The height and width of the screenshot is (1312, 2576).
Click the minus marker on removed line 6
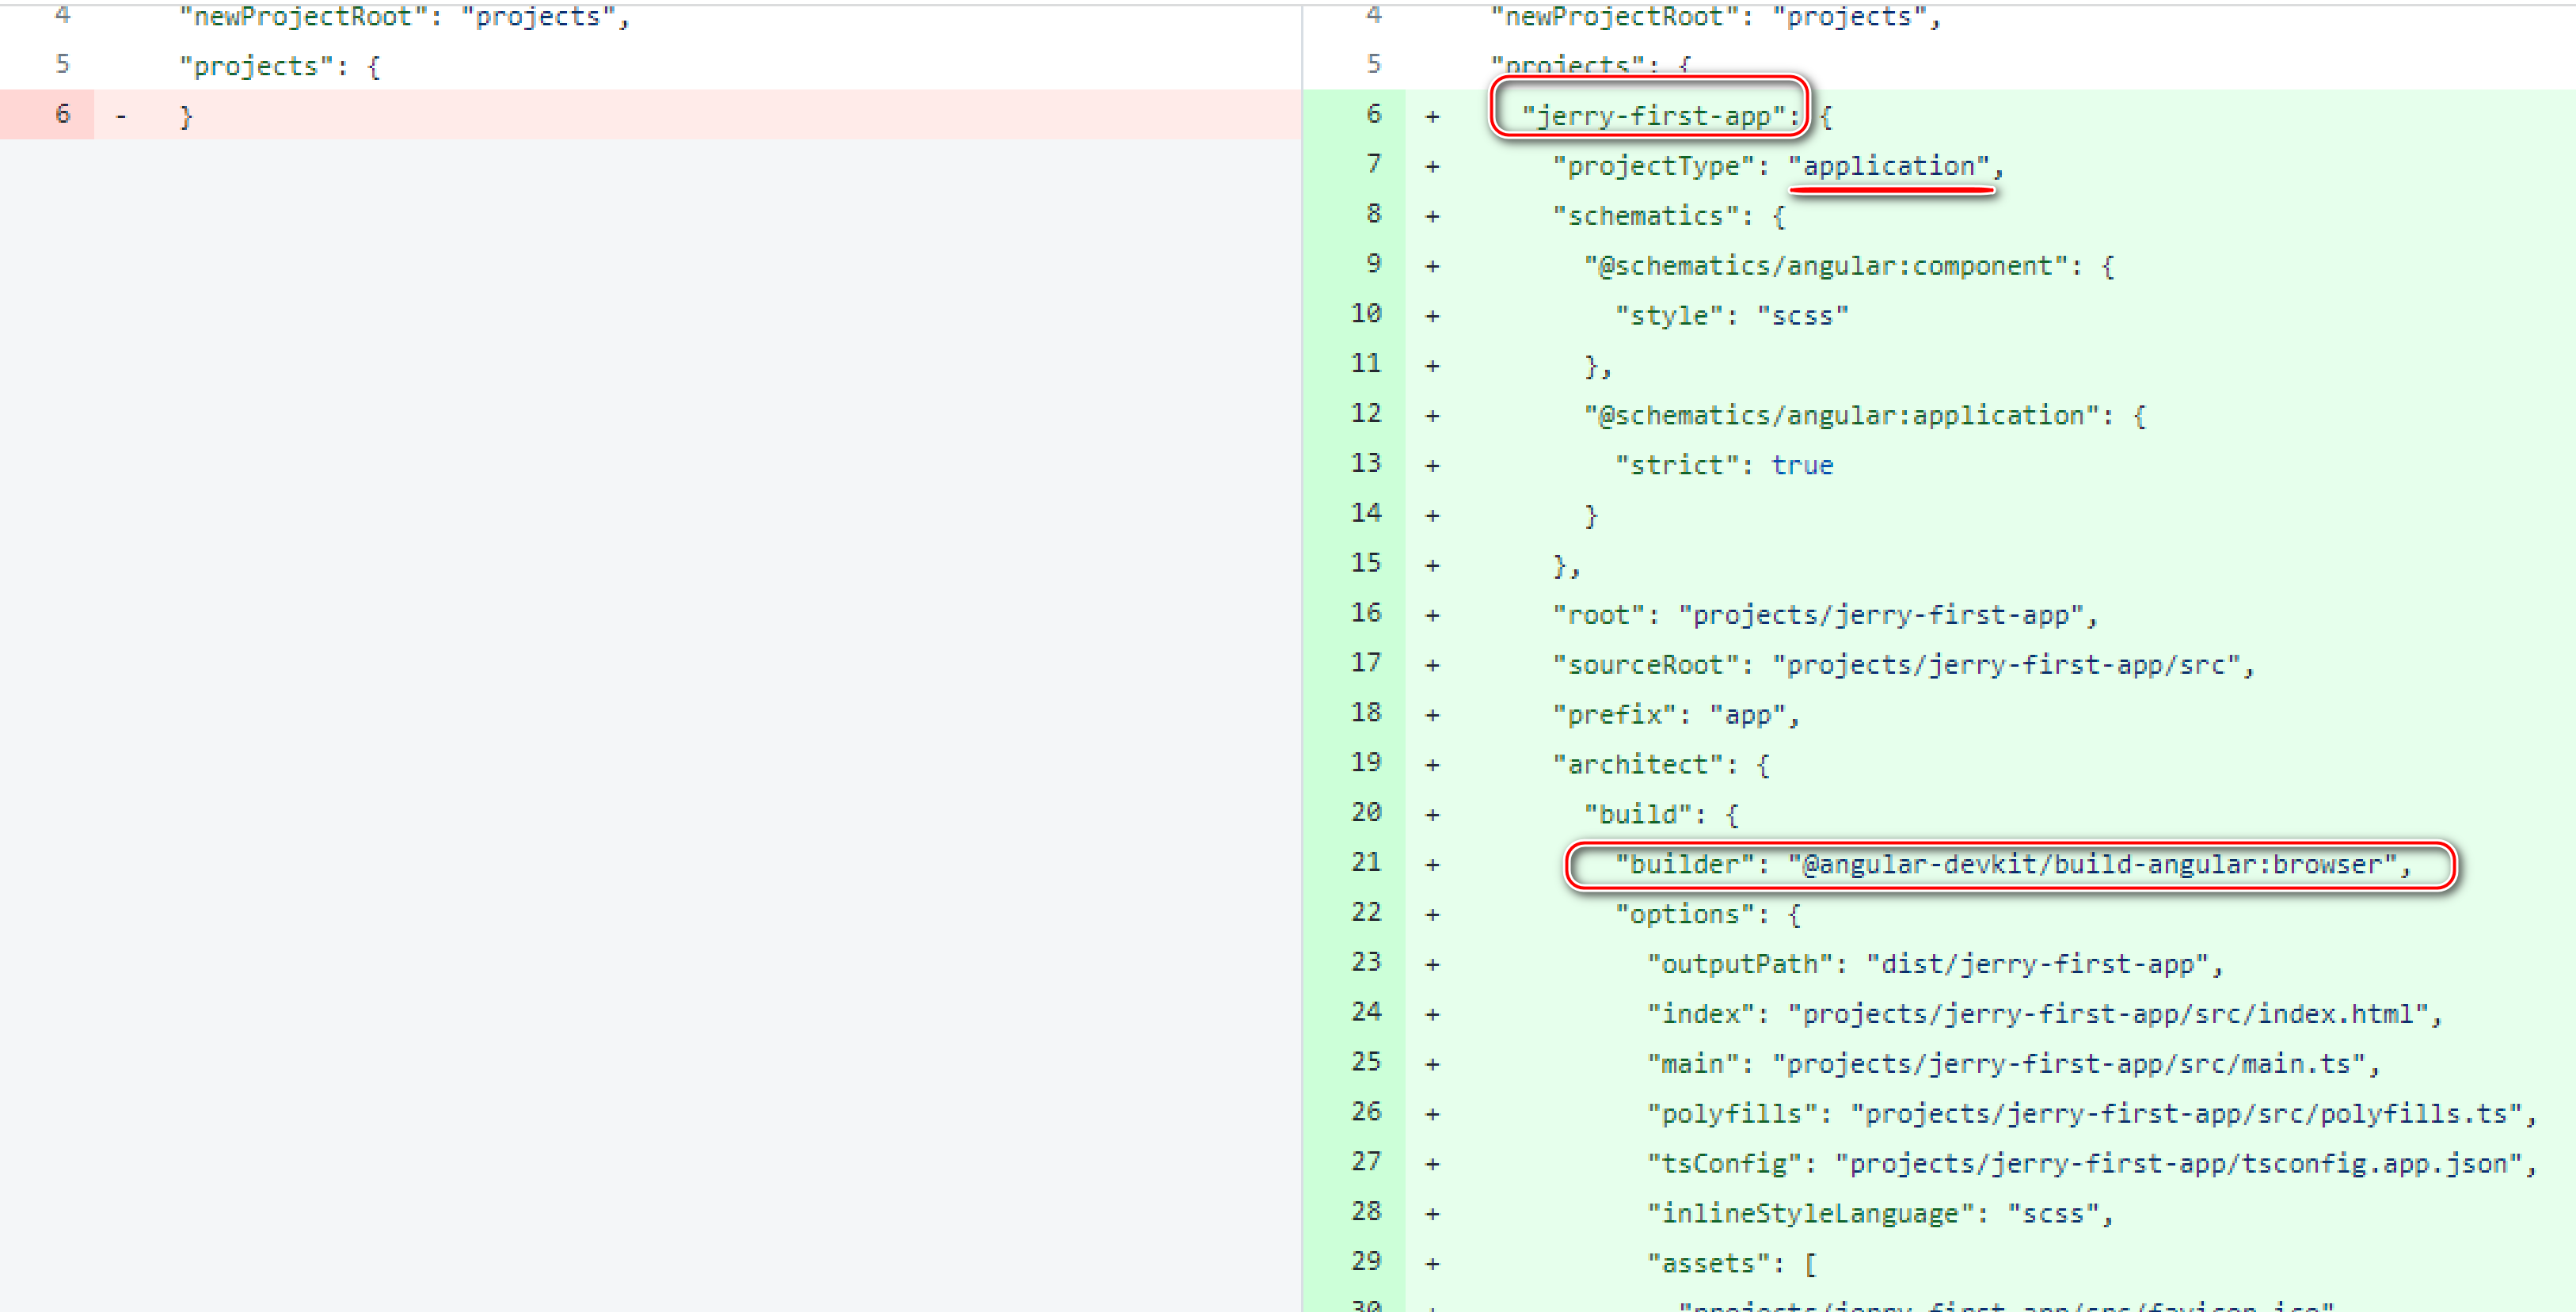(x=121, y=116)
